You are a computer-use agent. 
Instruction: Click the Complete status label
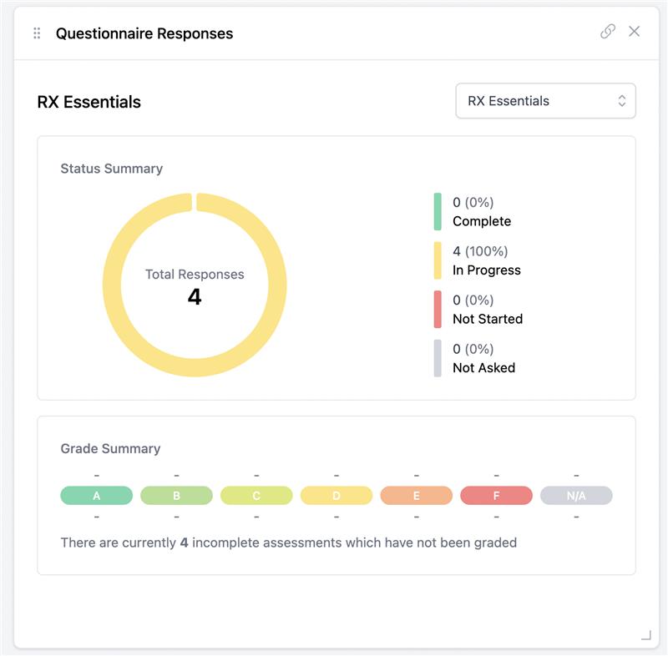click(x=482, y=222)
